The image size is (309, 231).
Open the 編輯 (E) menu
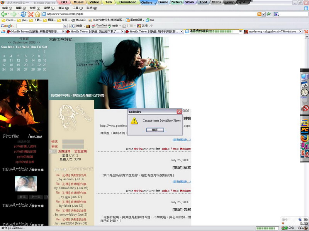pyautogui.click(x=21, y=8)
